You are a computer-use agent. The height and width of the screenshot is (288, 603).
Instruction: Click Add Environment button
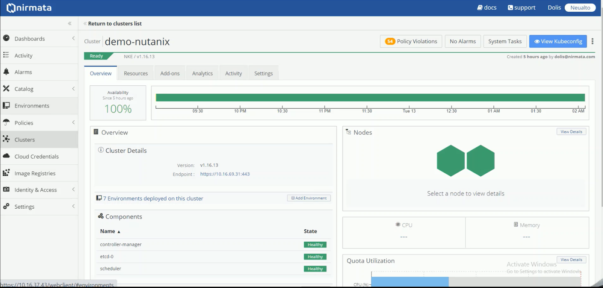309,198
